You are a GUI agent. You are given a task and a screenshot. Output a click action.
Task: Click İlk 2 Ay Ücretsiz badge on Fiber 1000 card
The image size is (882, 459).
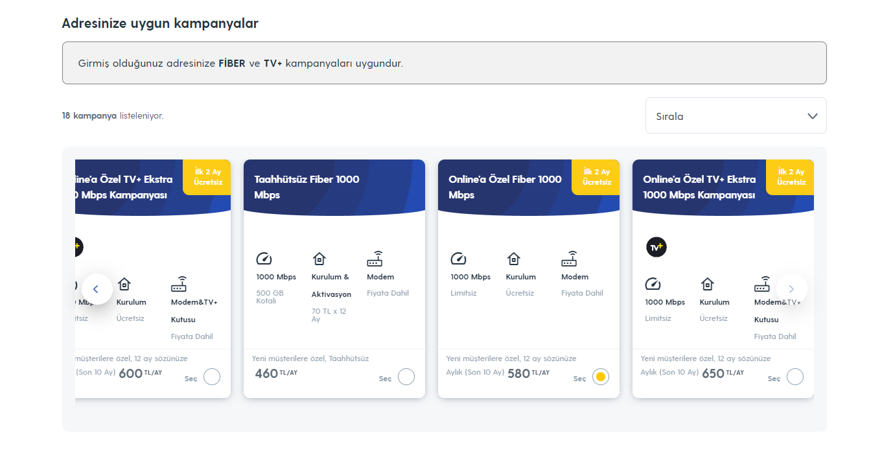click(596, 177)
